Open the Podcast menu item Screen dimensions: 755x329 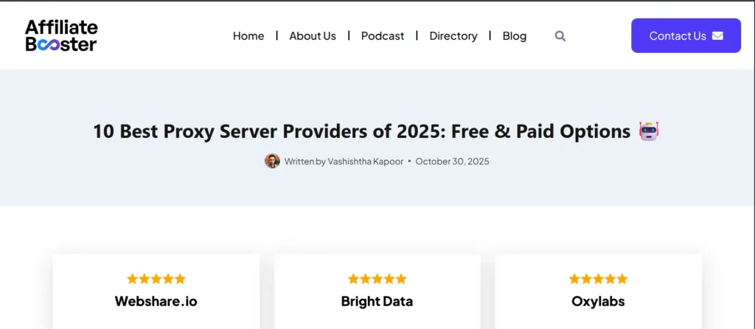(383, 36)
